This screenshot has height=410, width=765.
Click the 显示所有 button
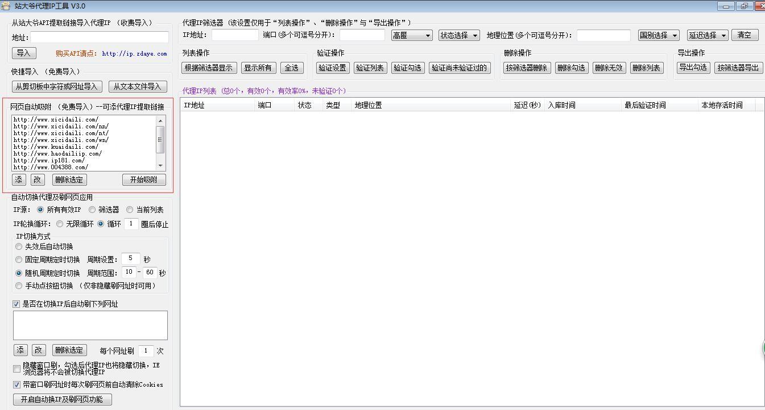click(x=258, y=68)
